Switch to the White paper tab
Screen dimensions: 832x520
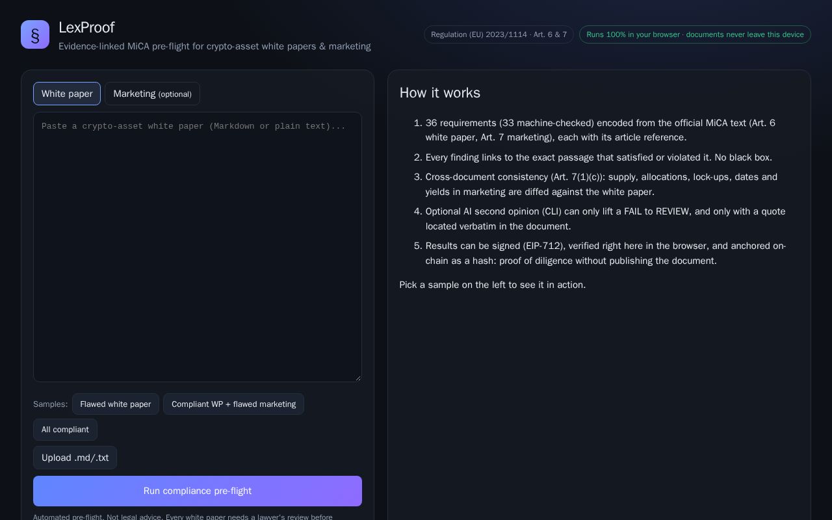pos(67,94)
